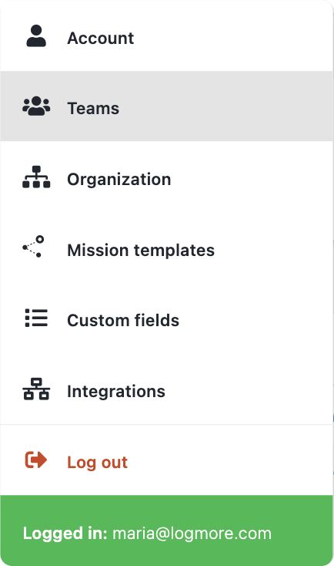This screenshot has height=566, width=334.
Task: Click the Custom fields list icon
Action: [36, 318]
